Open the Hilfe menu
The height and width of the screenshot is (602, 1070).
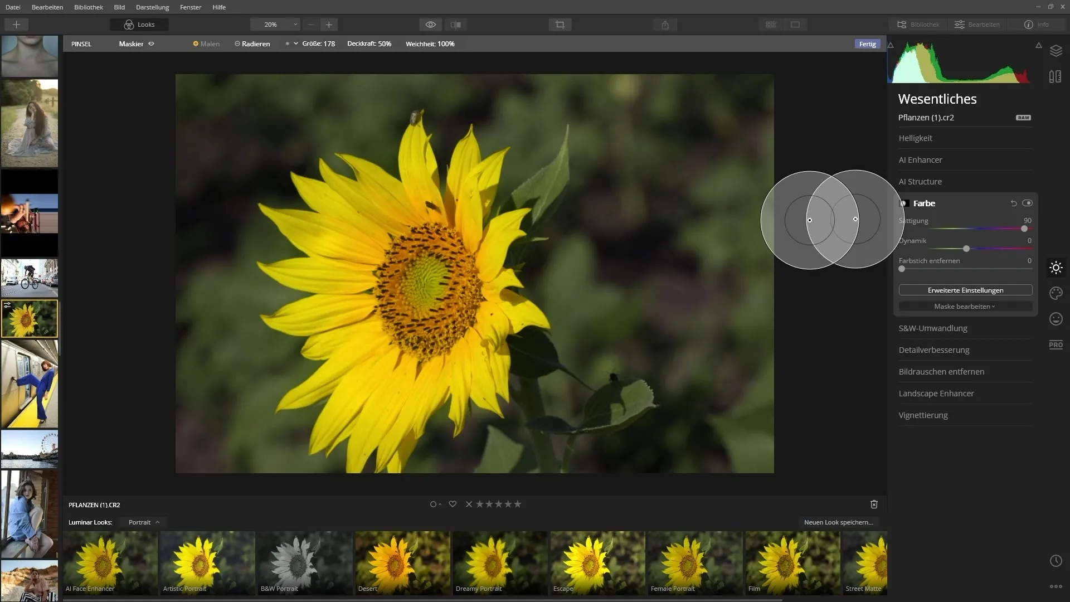click(x=219, y=7)
